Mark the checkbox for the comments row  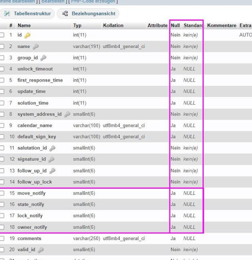pyautogui.click(x=3, y=238)
